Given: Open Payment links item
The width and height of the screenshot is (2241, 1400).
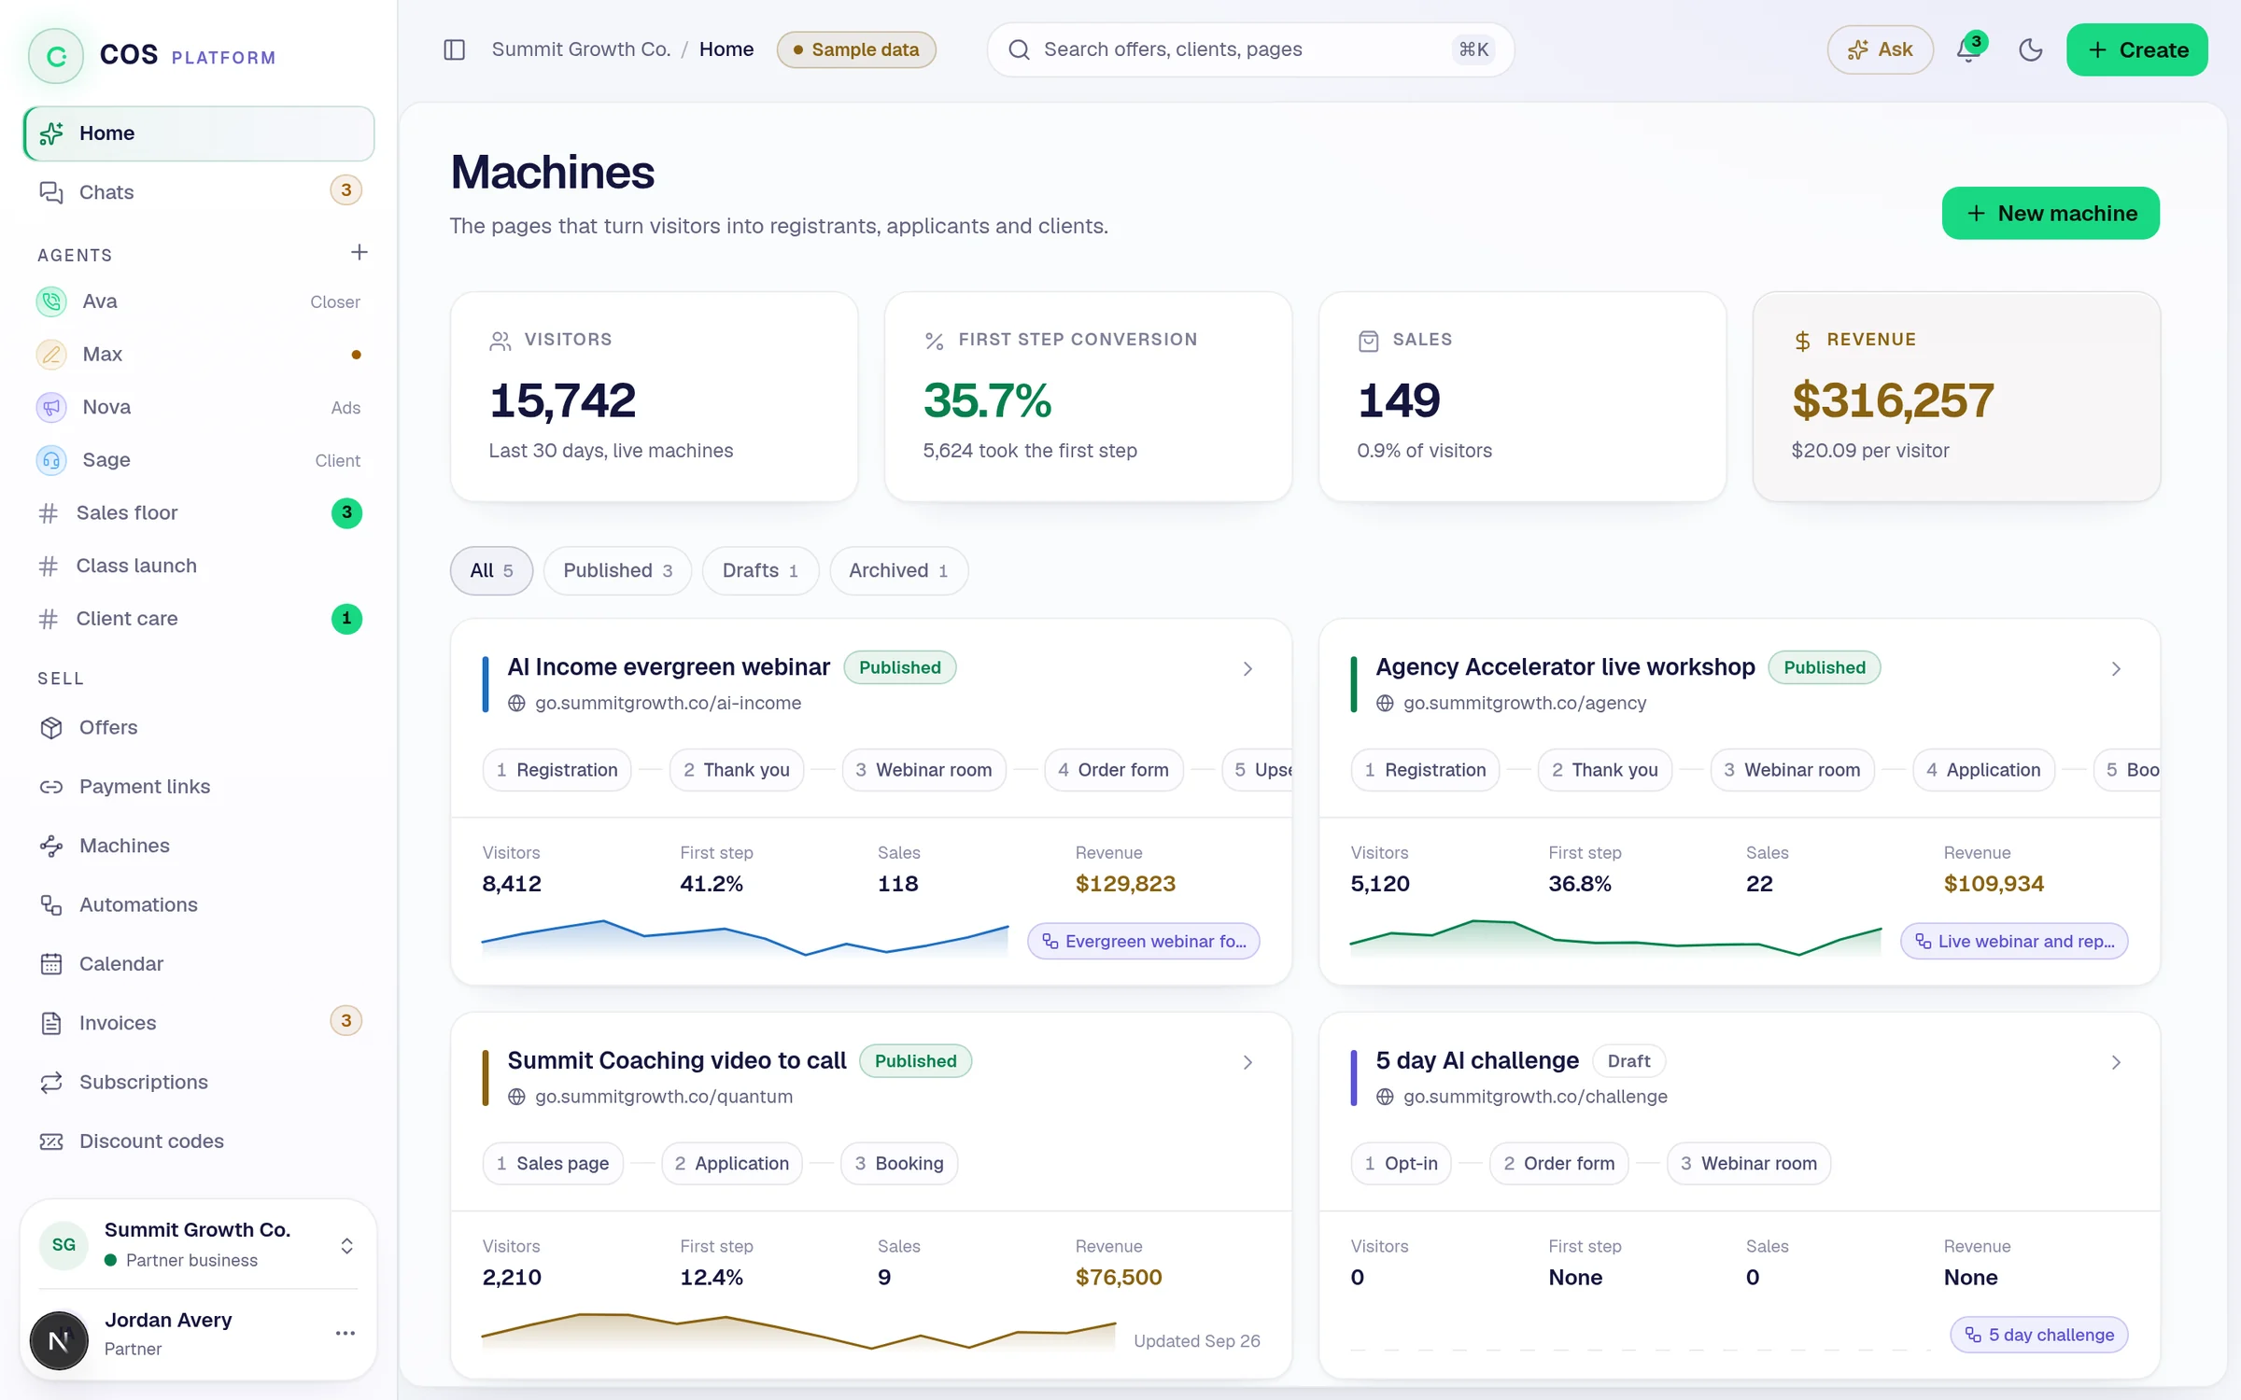Looking at the screenshot, I should click(x=199, y=787).
